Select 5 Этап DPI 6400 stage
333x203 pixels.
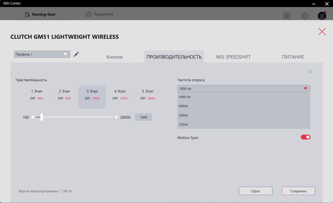tap(148, 95)
